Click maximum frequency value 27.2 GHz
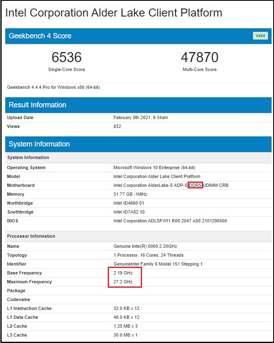The width and height of the screenshot is (274, 343). (x=123, y=282)
